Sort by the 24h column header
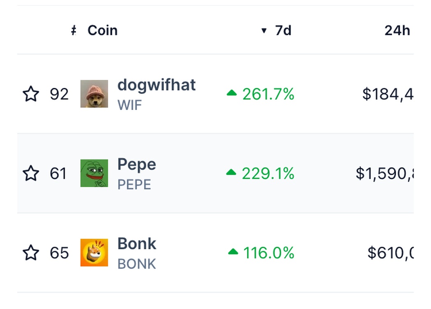 [397, 30]
